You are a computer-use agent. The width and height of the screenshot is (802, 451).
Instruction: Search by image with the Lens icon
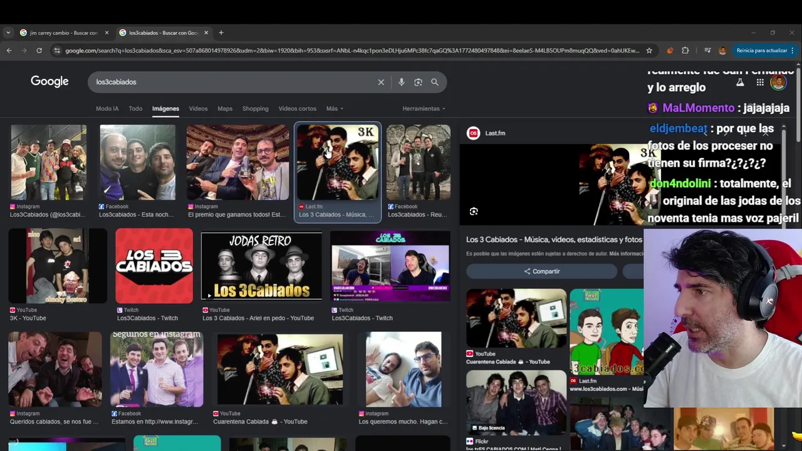(418, 82)
